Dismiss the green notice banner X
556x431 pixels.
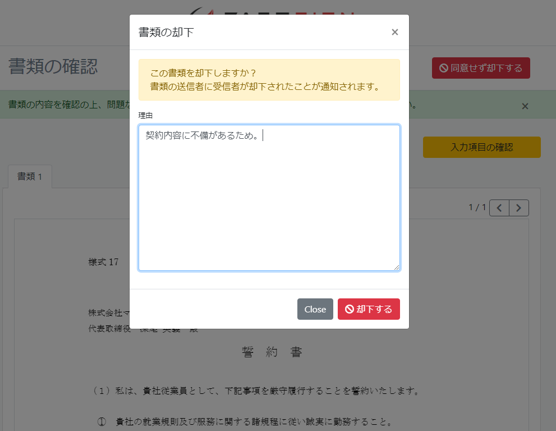coord(525,106)
